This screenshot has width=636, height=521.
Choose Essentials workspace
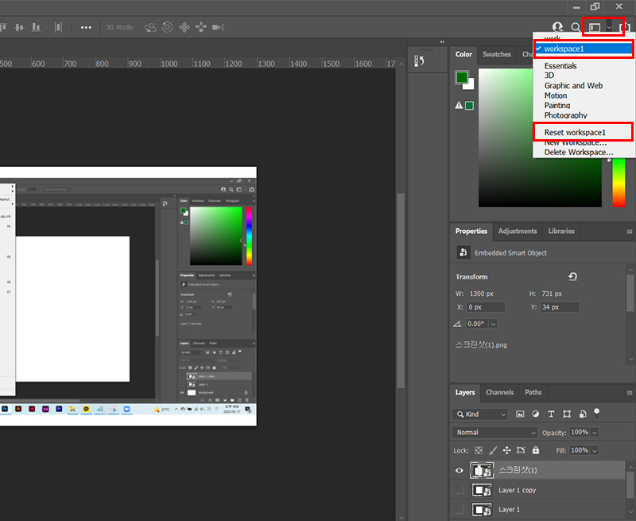pos(560,66)
